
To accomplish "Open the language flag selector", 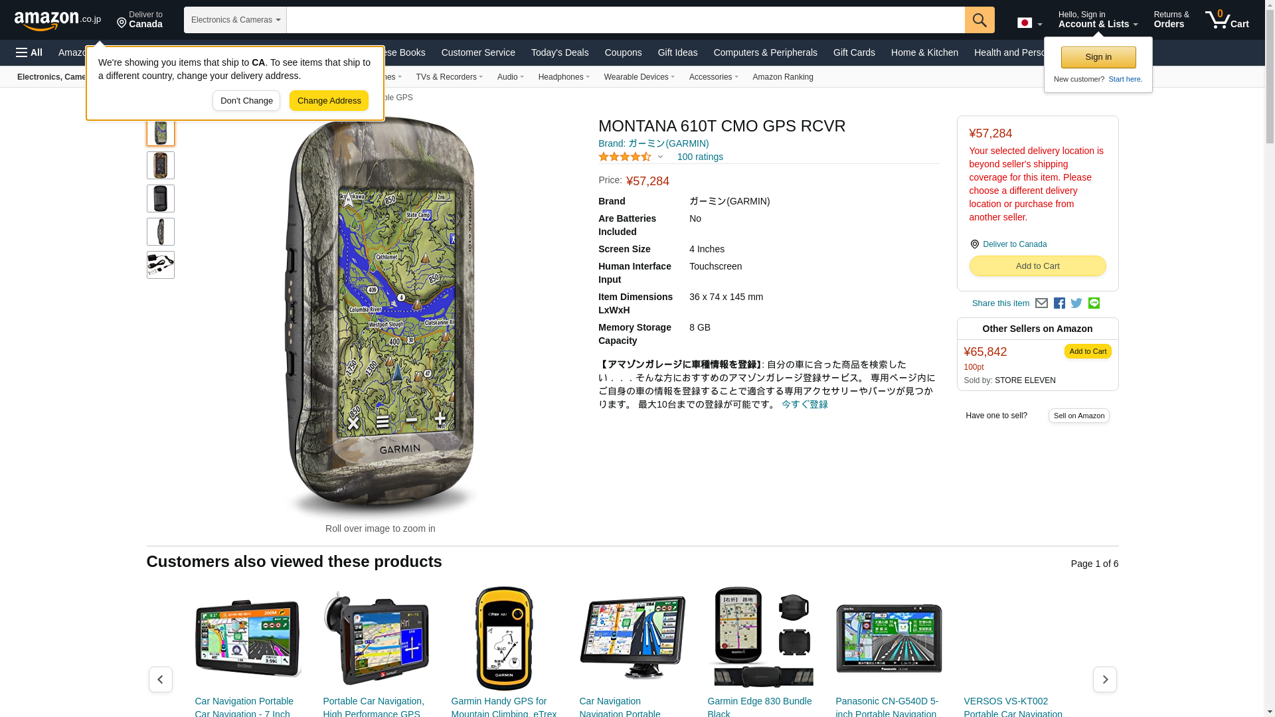I will coord(1029,23).
